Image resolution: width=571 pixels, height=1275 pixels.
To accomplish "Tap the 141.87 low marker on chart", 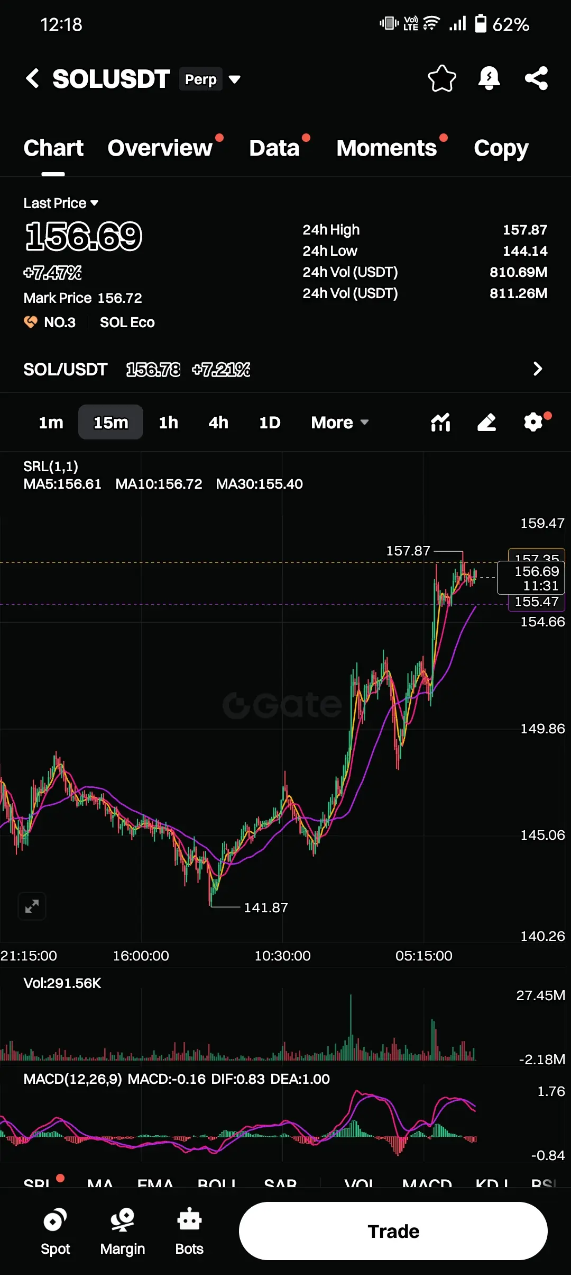I will click(x=266, y=908).
